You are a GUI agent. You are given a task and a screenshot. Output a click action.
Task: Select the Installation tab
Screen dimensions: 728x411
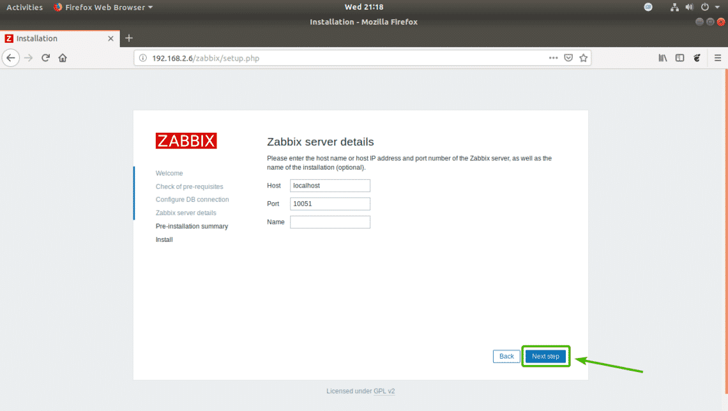[60, 38]
